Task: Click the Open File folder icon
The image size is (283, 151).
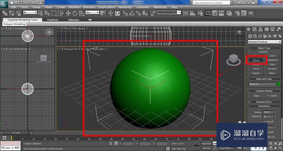Action: click(x=17, y=3)
